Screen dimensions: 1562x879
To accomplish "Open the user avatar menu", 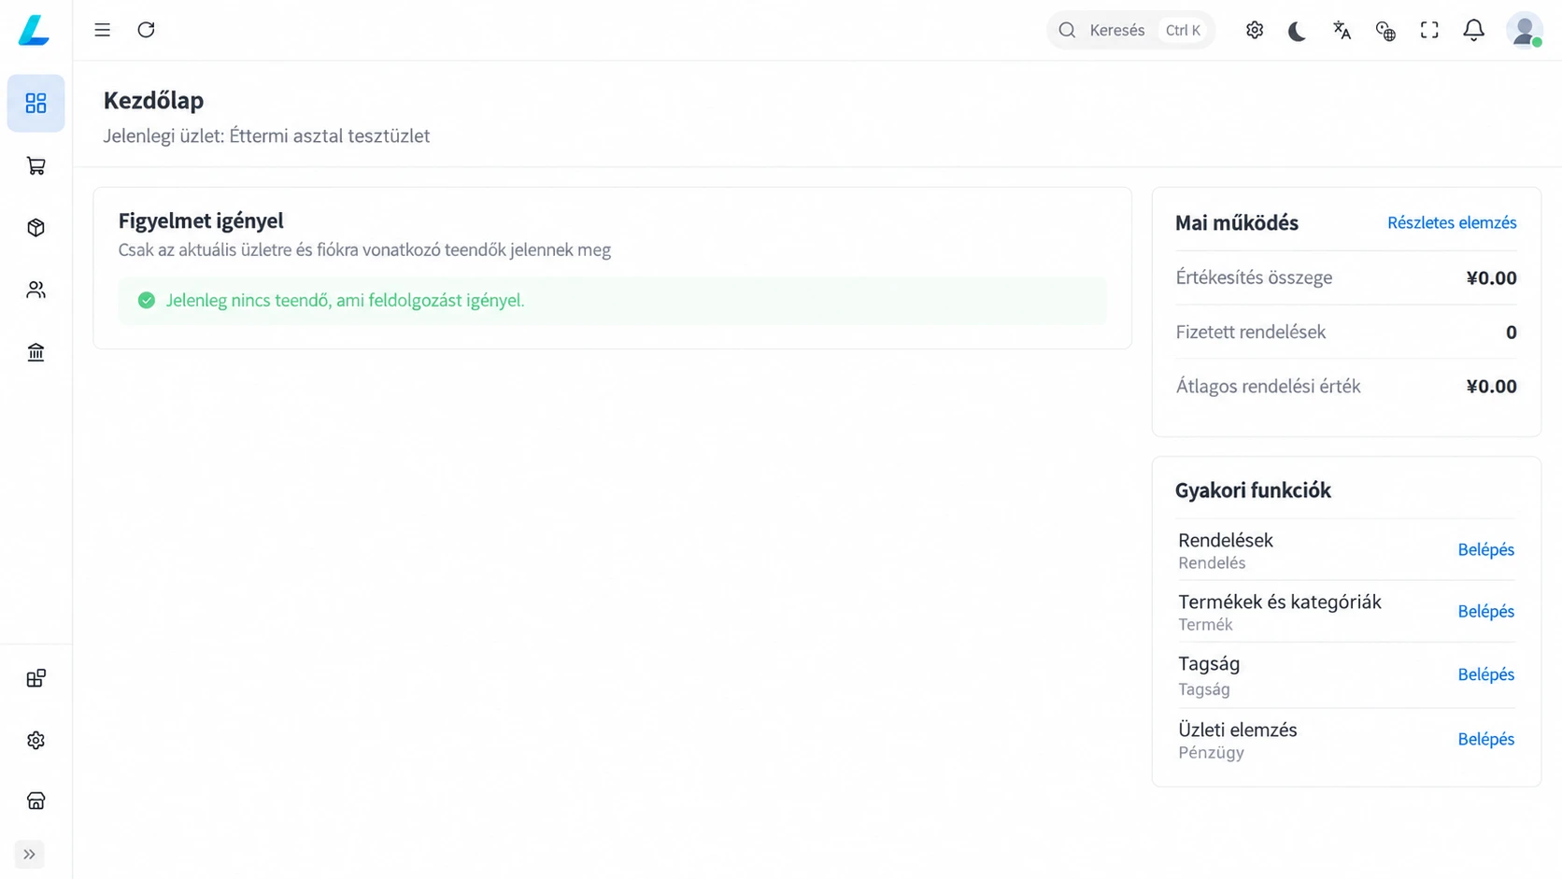I will pyautogui.click(x=1525, y=30).
